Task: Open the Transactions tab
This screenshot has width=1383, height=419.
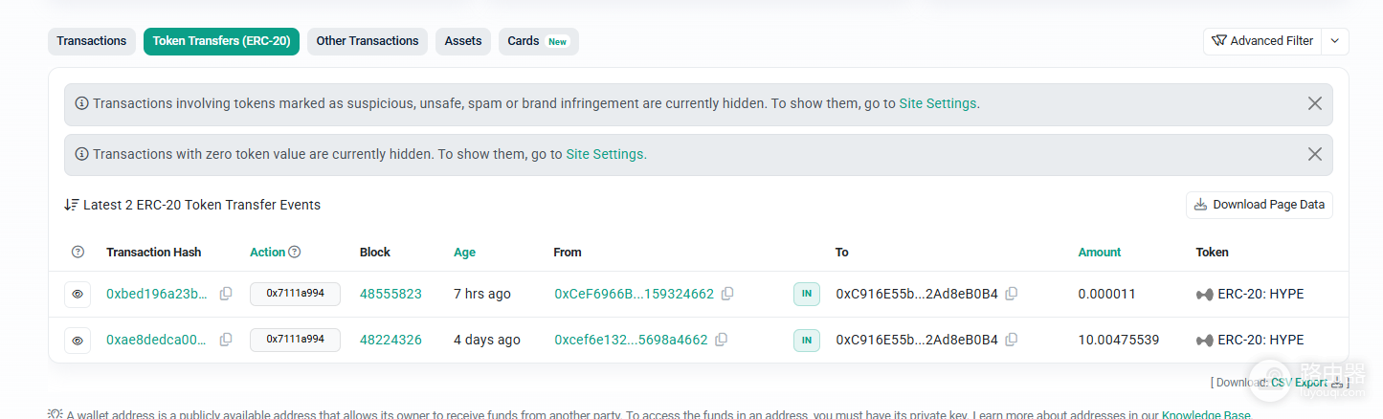Action: click(x=92, y=41)
